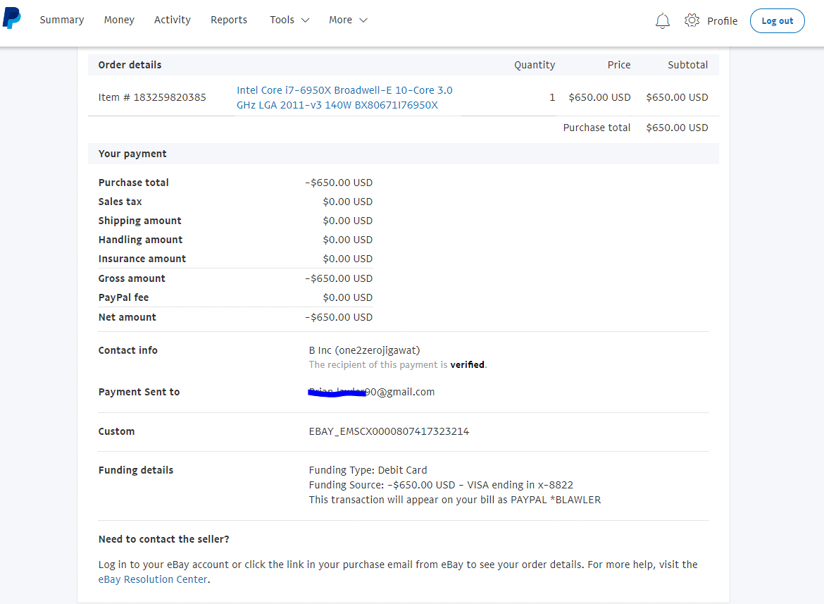Click the Quantity column header
This screenshot has width=824, height=604.
click(x=535, y=65)
